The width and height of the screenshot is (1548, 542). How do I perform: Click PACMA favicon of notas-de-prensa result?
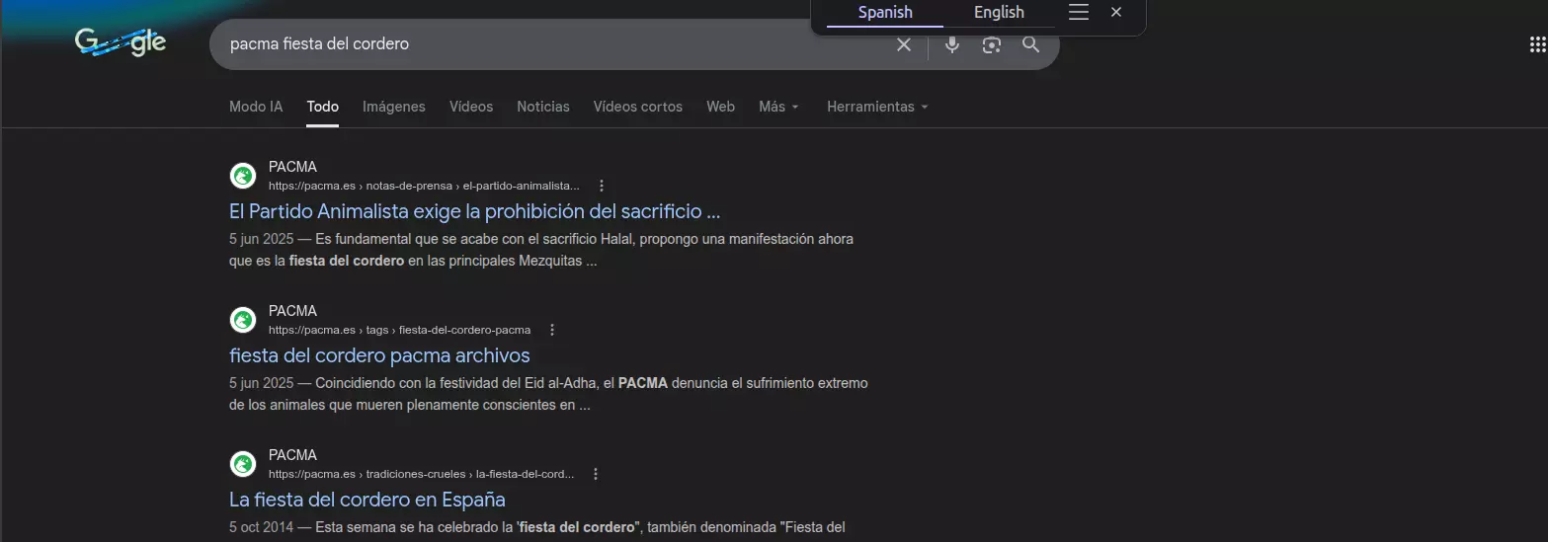pyautogui.click(x=243, y=176)
